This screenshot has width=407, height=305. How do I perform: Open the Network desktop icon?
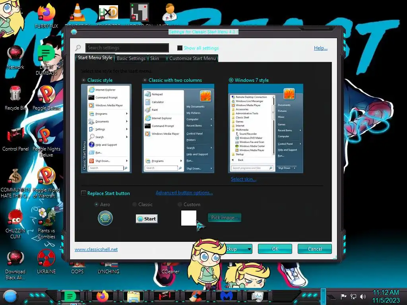16,57
